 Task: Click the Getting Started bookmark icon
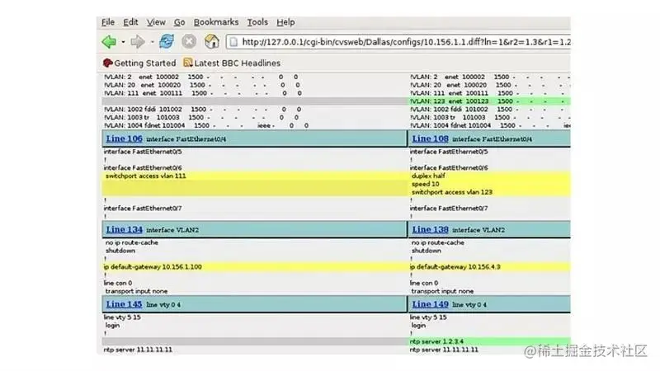click(x=107, y=63)
